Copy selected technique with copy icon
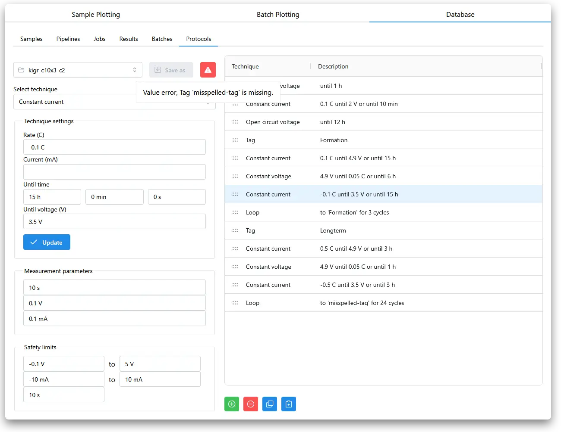This screenshot has height=432, width=564. click(x=270, y=404)
